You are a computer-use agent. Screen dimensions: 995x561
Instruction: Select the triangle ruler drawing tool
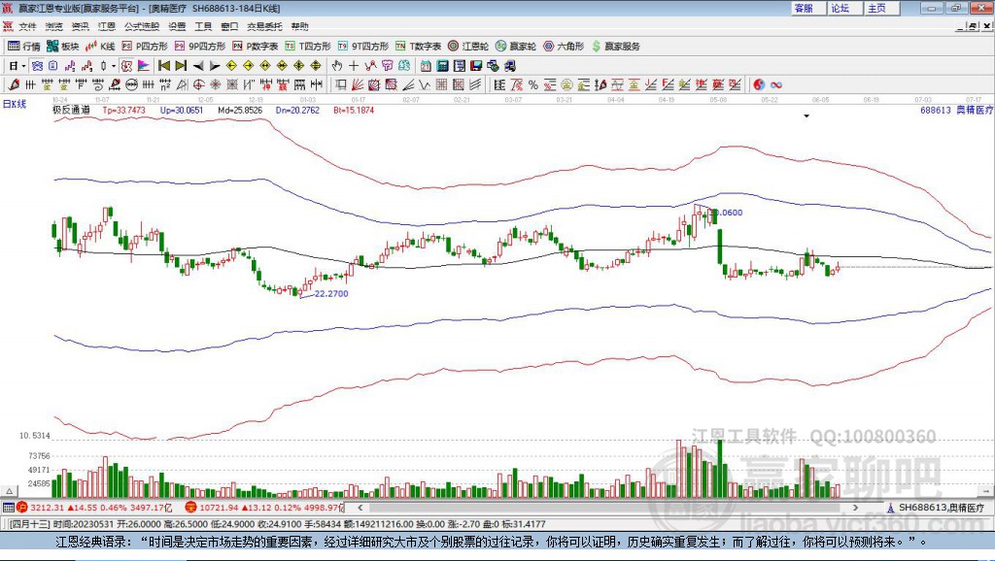182,85
